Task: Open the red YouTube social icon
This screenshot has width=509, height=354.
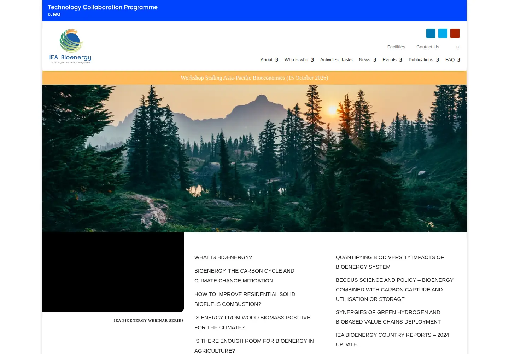Action: pos(455,33)
